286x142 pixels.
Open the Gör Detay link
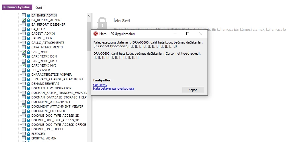(x=100, y=85)
